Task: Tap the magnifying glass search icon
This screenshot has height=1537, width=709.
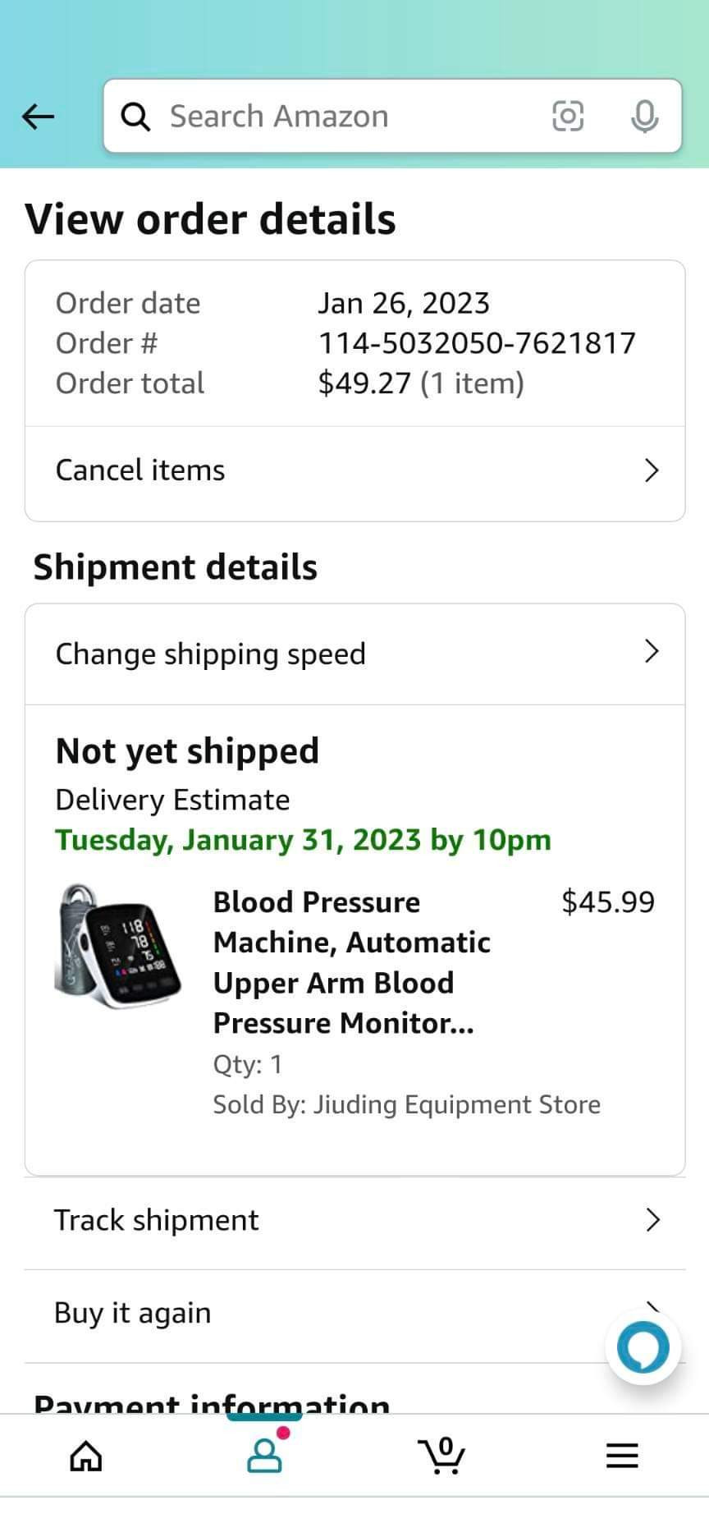Action: point(135,117)
